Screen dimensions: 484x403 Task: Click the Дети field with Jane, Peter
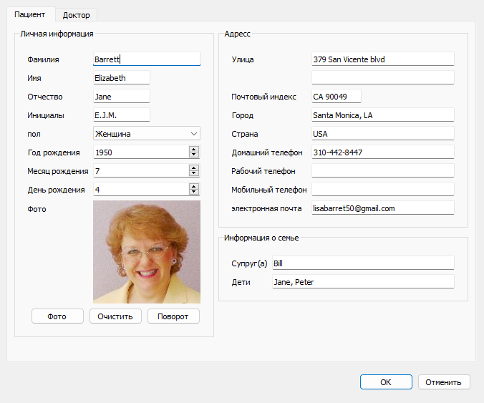(x=363, y=282)
